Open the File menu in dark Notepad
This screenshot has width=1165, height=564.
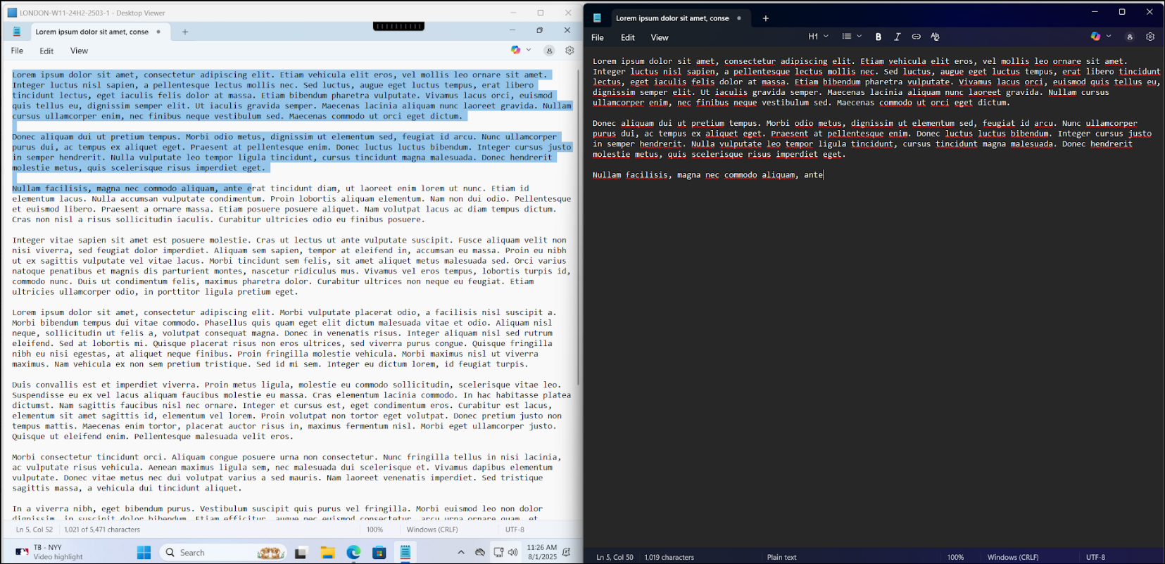coord(598,38)
